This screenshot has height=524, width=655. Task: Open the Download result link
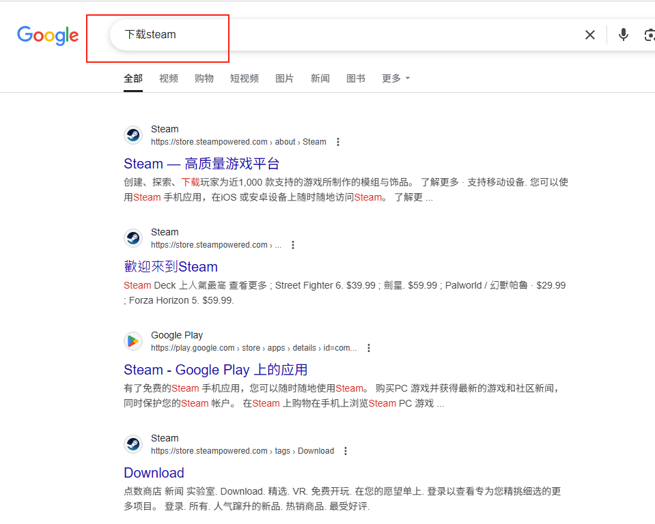pyautogui.click(x=154, y=473)
